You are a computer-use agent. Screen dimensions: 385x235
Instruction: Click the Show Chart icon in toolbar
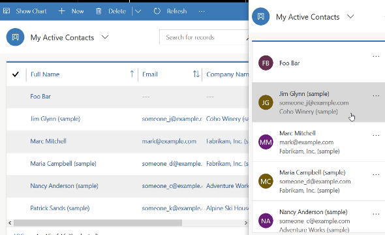click(7, 11)
